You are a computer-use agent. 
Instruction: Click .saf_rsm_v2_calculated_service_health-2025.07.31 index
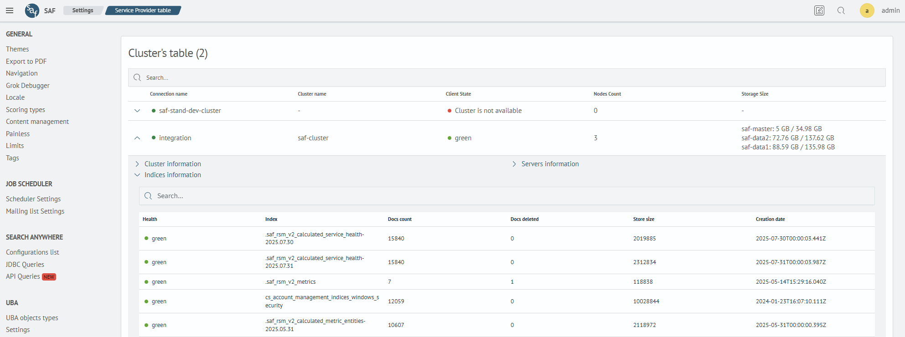point(315,262)
